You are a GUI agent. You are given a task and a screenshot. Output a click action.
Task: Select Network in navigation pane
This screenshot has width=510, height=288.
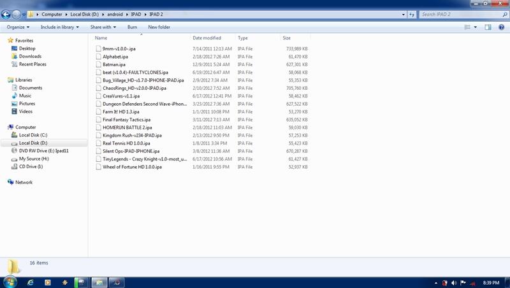pyautogui.click(x=24, y=182)
